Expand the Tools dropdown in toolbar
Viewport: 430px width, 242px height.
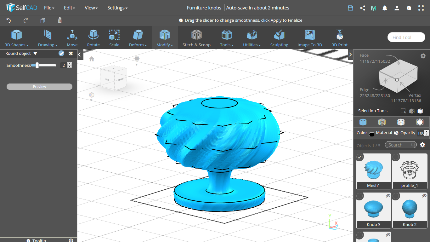tap(227, 38)
